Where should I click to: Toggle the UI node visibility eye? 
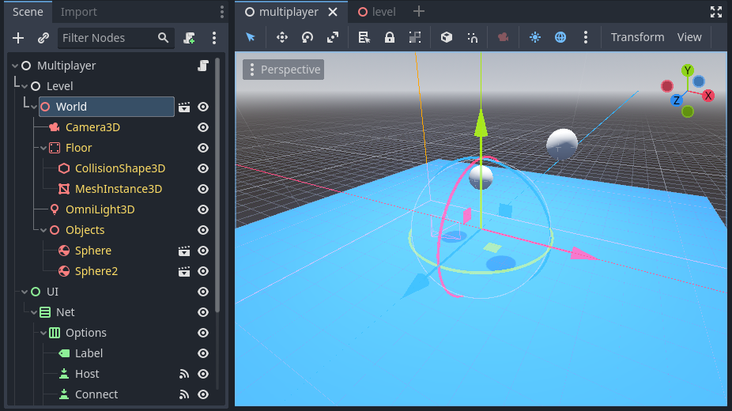(x=203, y=292)
